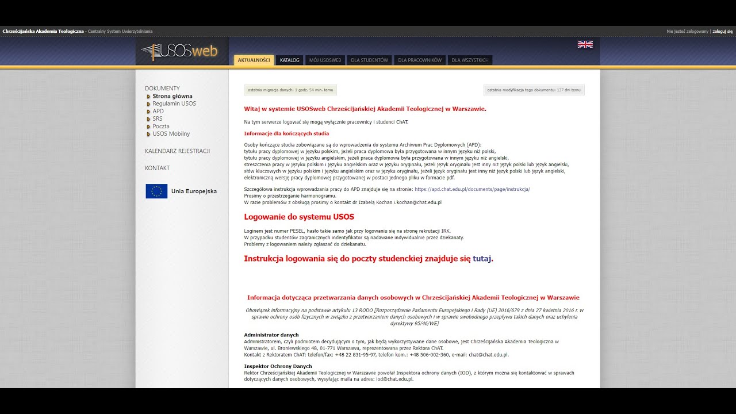Open the DLA WSZYSTKICH tab
Viewport: 736px width, 414px height.
tap(470, 60)
